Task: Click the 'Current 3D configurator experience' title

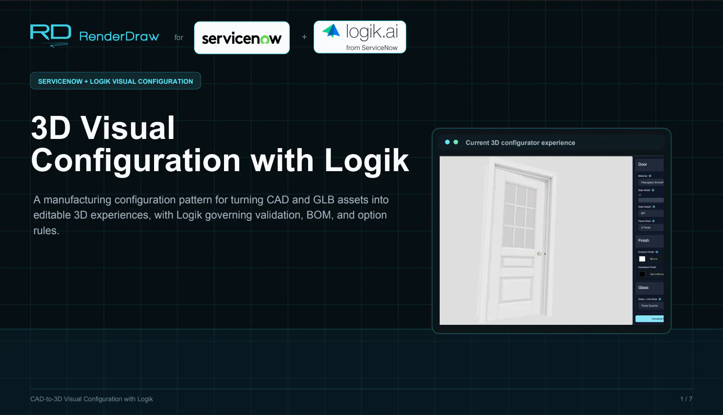Action: point(520,143)
